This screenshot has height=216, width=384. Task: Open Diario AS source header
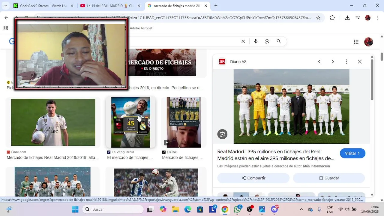coord(233,61)
